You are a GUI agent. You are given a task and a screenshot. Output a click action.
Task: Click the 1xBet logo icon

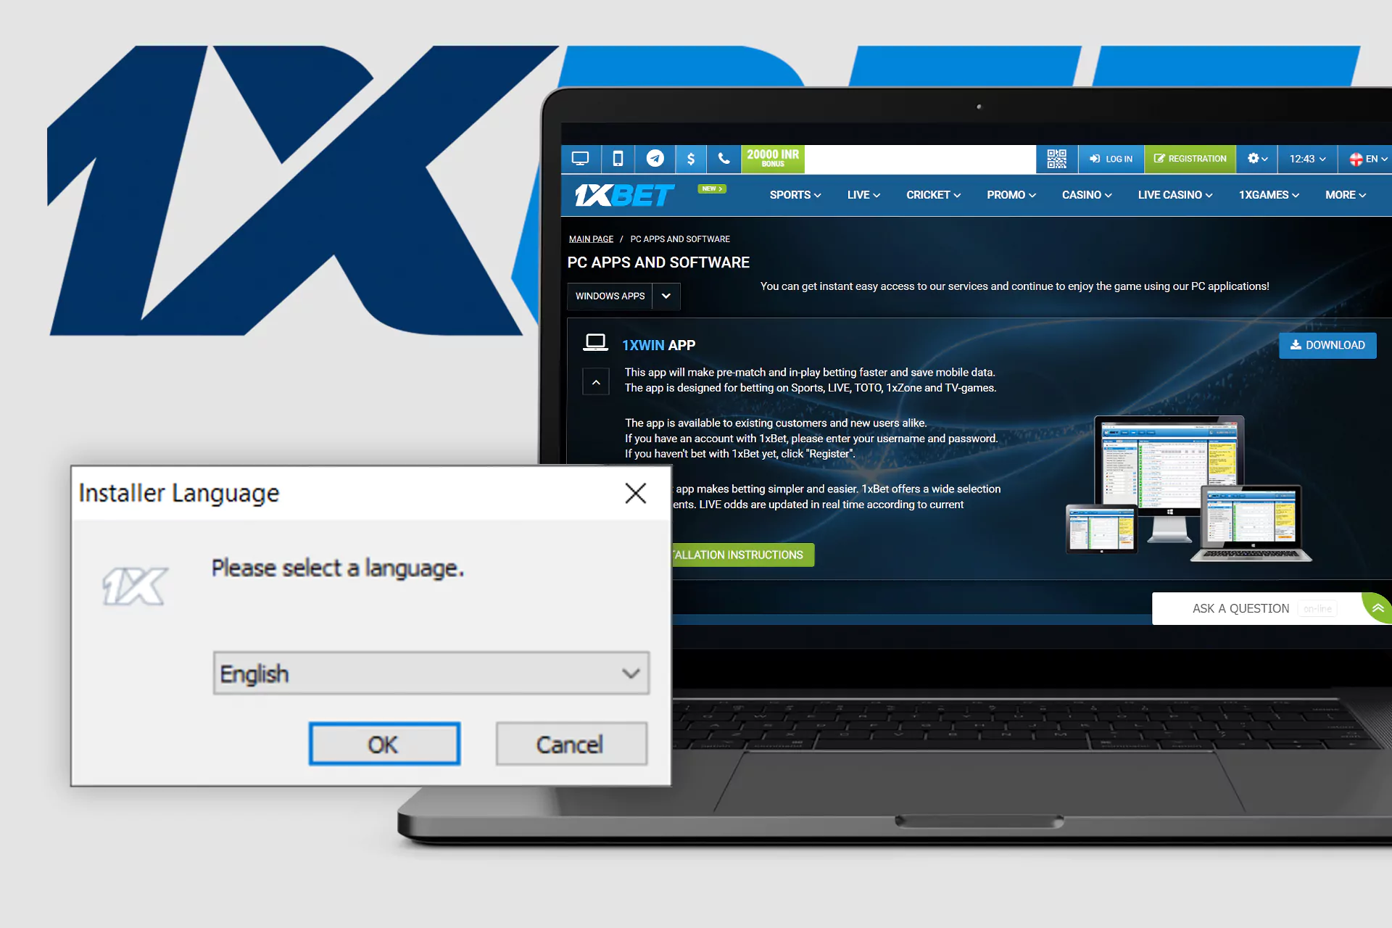(x=621, y=196)
